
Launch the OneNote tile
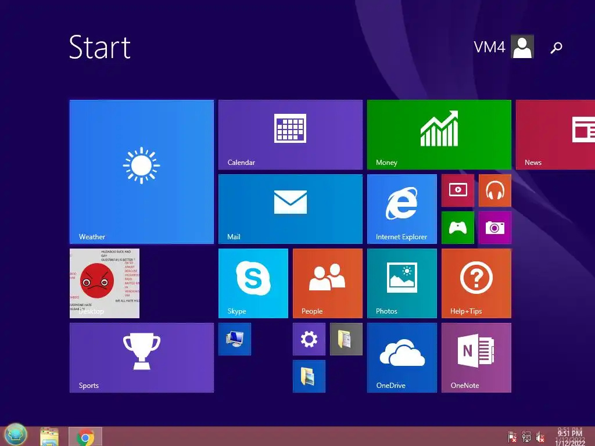(x=476, y=358)
